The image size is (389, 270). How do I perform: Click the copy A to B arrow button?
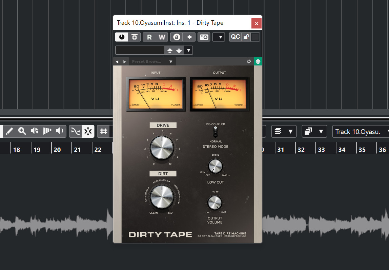[189, 37]
